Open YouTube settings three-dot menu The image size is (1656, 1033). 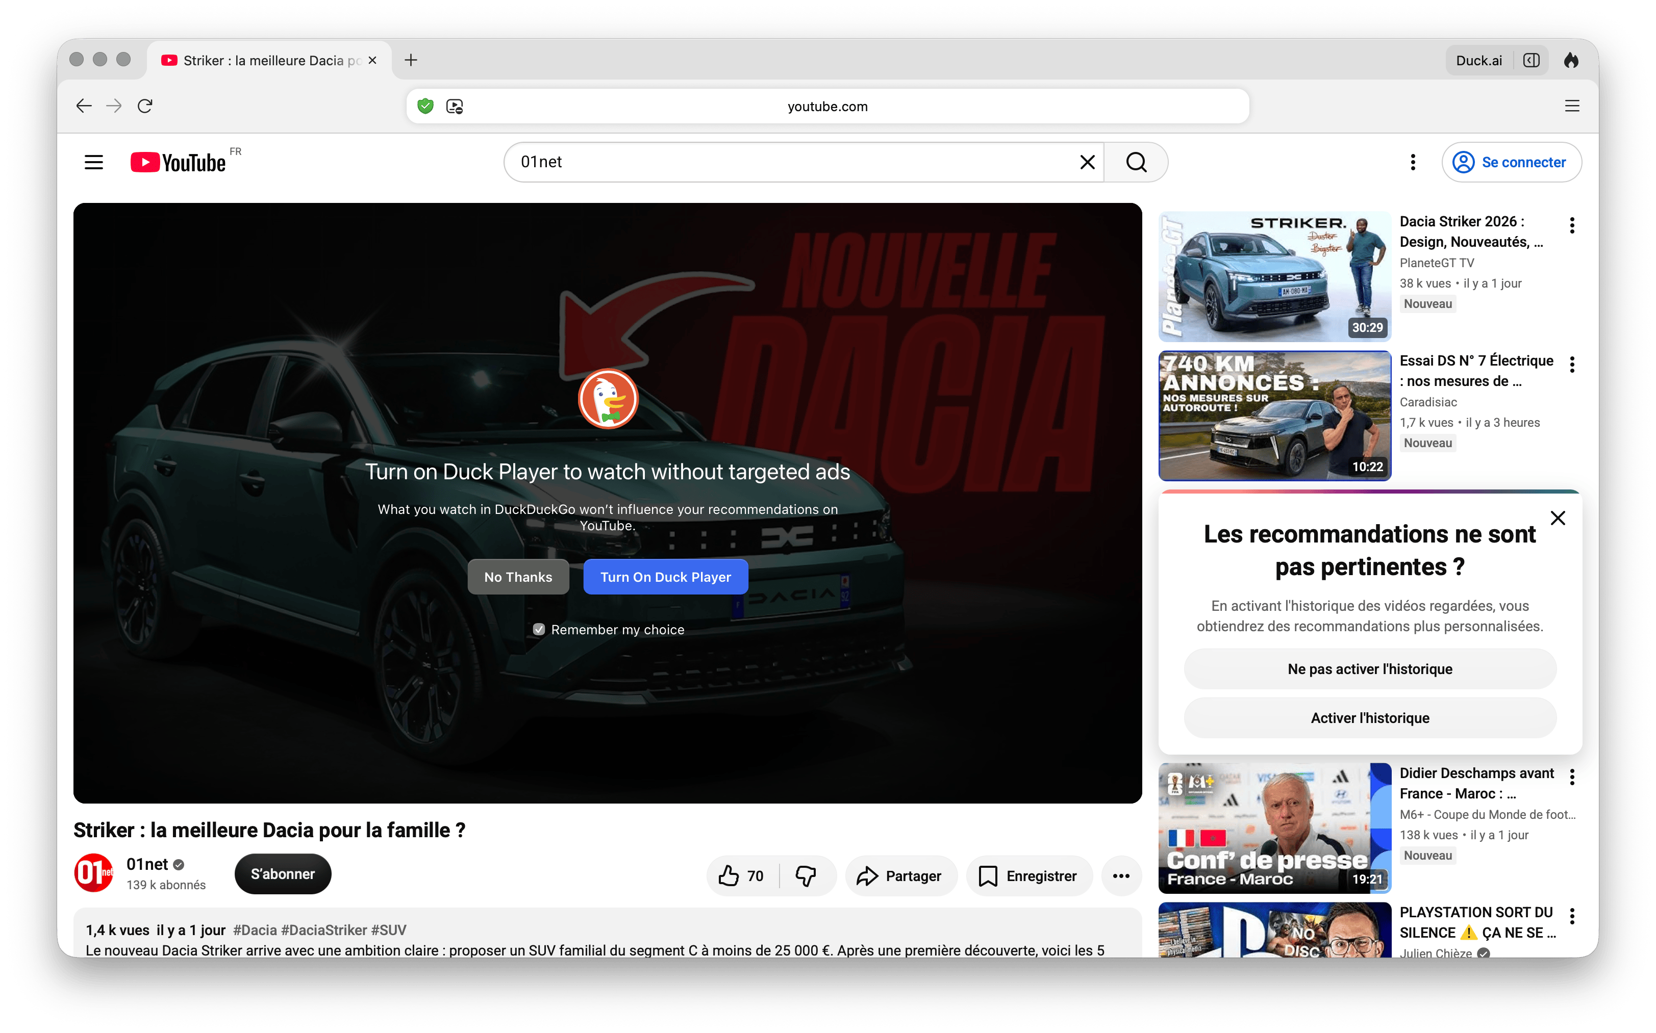(1413, 162)
